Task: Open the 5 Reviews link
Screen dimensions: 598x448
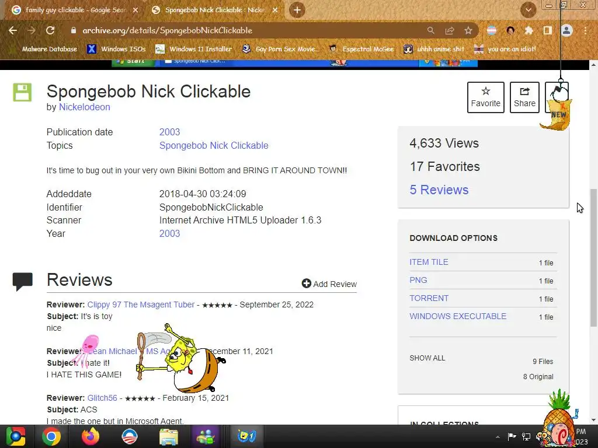Action: 439,190
